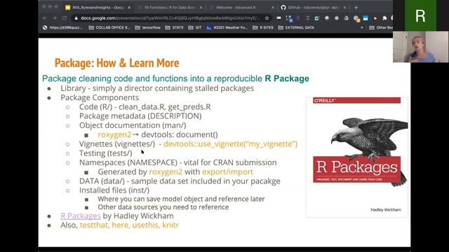
Task: Open the 43201 Weather Forecast bookmark
Action: pyautogui.click(x=227, y=28)
